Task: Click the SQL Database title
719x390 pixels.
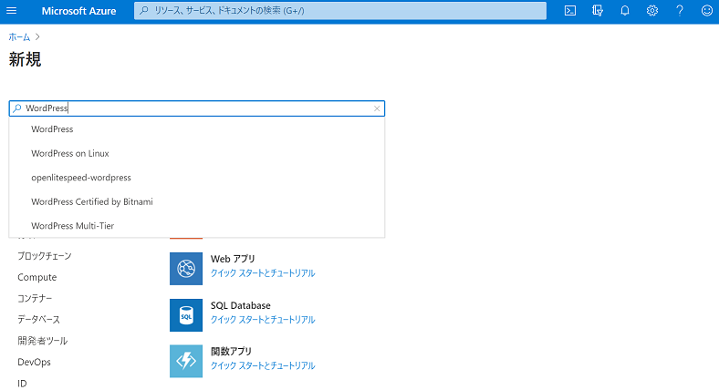Action: pyautogui.click(x=241, y=305)
